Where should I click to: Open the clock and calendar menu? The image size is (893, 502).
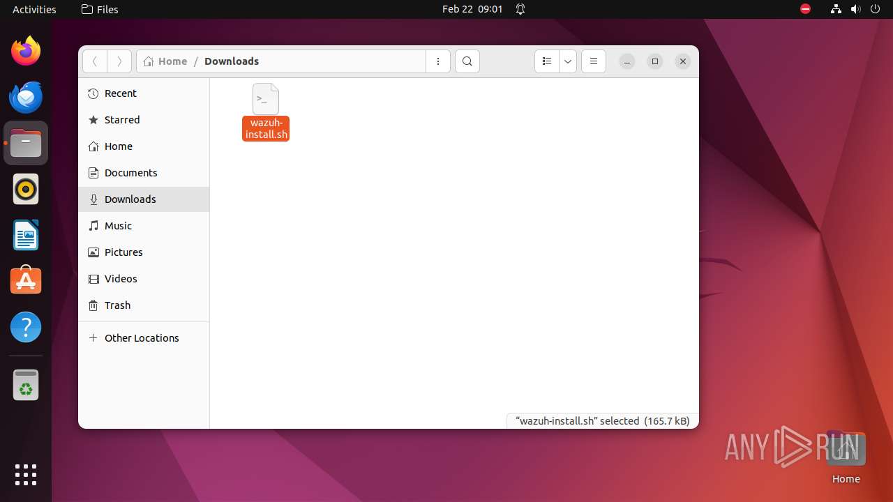pyautogui.click(x=472, y=9)
